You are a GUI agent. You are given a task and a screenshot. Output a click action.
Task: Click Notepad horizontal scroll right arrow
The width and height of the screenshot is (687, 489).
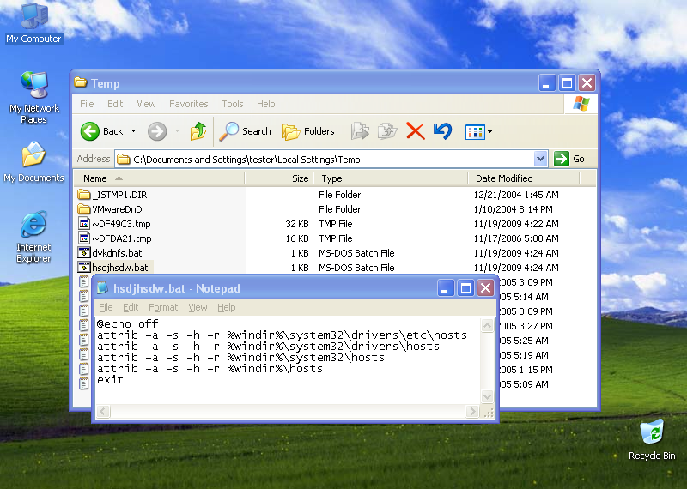click(472, 412)
